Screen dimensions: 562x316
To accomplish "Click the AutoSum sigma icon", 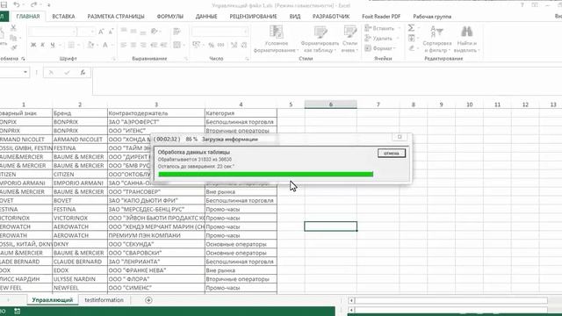I will click(412, 28).
